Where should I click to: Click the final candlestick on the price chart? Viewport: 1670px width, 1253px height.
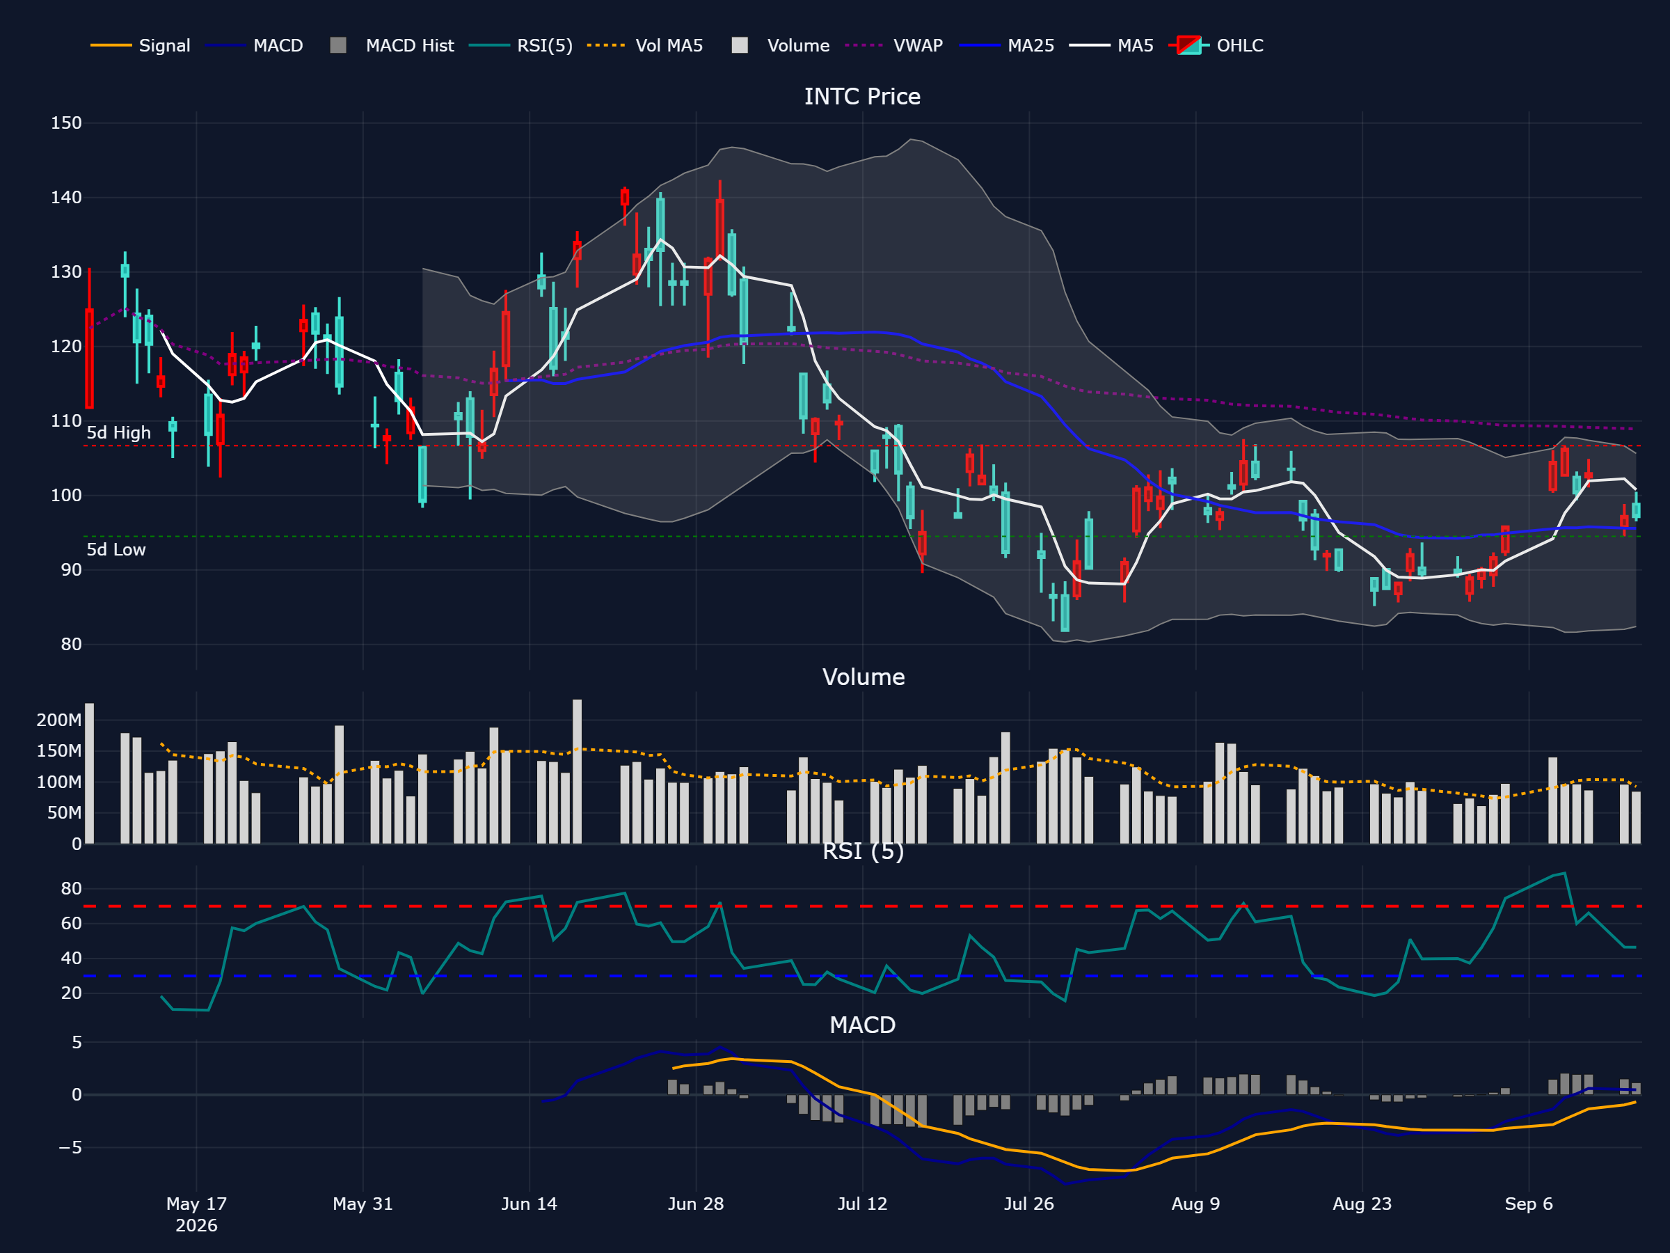tap(1636, 507)
